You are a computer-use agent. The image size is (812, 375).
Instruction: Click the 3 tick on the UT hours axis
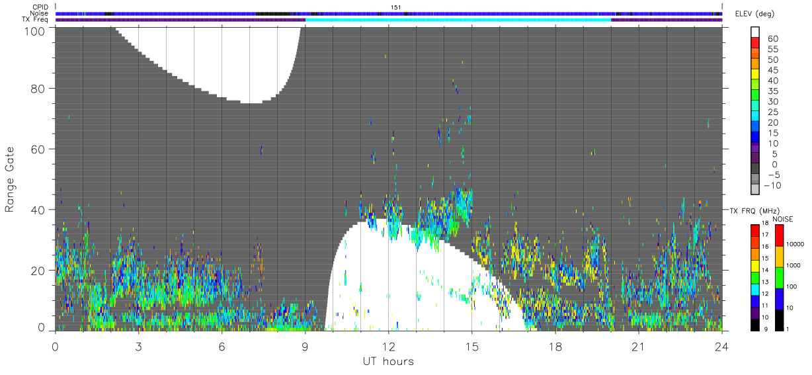(138, 346)
